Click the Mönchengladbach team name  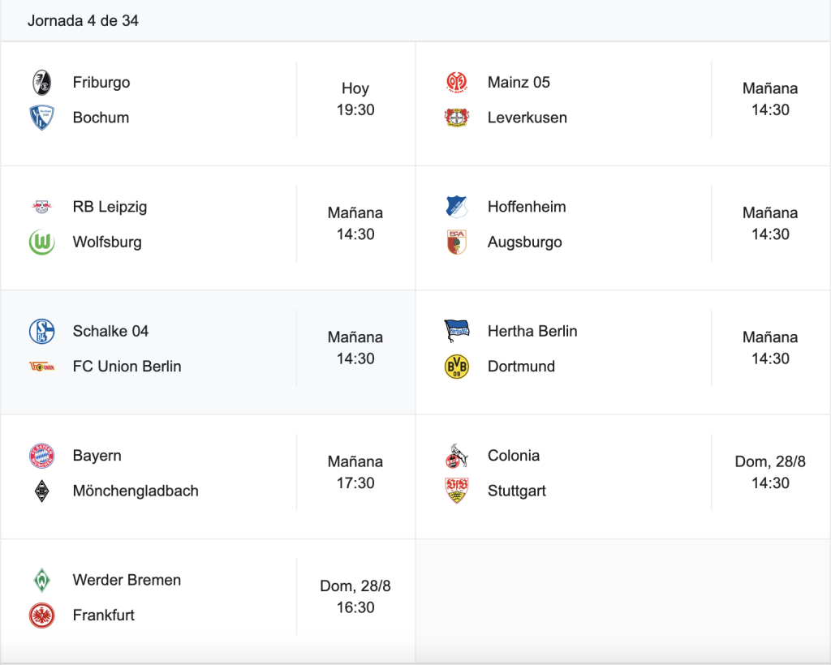click(136, 491)
